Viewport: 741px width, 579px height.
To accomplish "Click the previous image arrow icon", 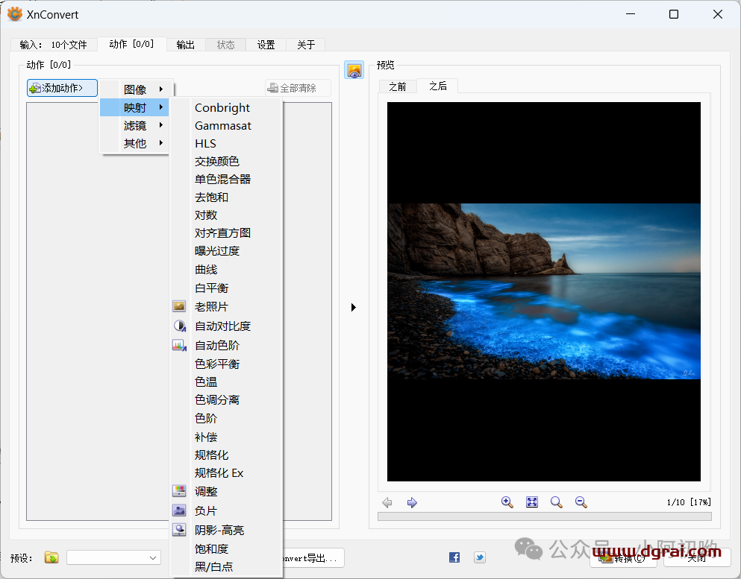I will 387,502.
